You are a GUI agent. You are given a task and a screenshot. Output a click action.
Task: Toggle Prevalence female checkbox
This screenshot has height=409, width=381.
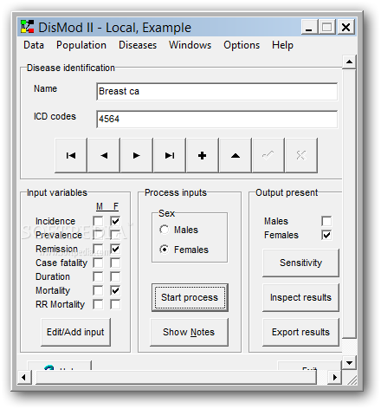[x=115, y=235]
